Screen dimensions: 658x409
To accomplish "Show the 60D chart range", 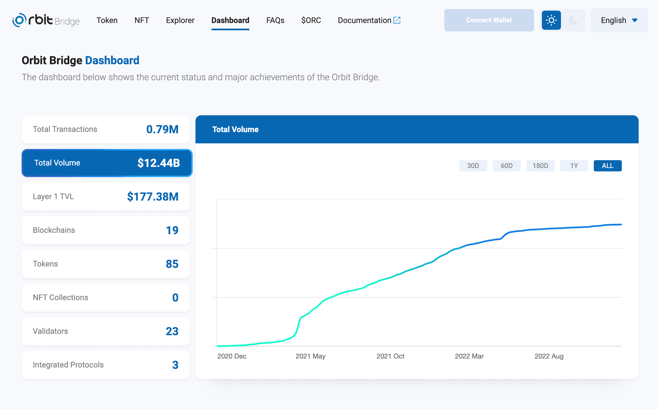I will (x=507, y=166).
